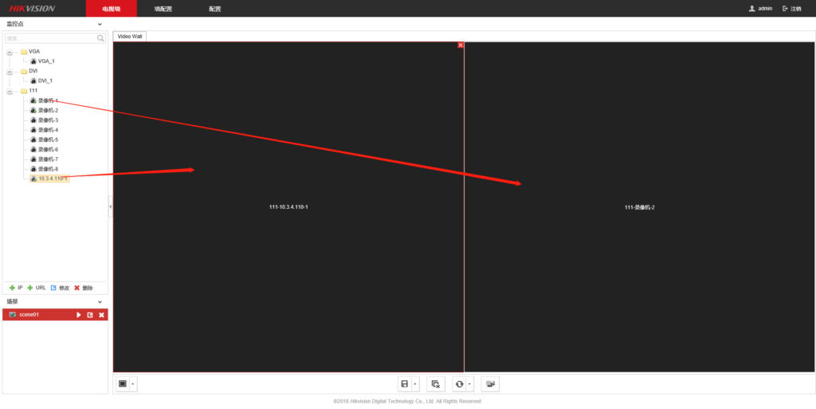Click the add IP button

16,287
